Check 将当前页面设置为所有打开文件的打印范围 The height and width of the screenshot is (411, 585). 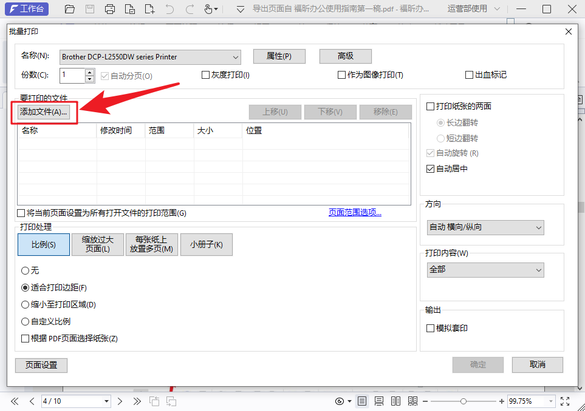pyautogui.click(x=21, y=213)
